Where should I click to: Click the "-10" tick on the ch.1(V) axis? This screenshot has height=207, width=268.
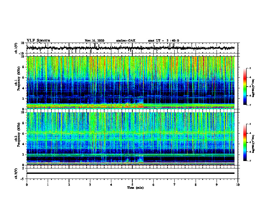(x=22, y=53)
